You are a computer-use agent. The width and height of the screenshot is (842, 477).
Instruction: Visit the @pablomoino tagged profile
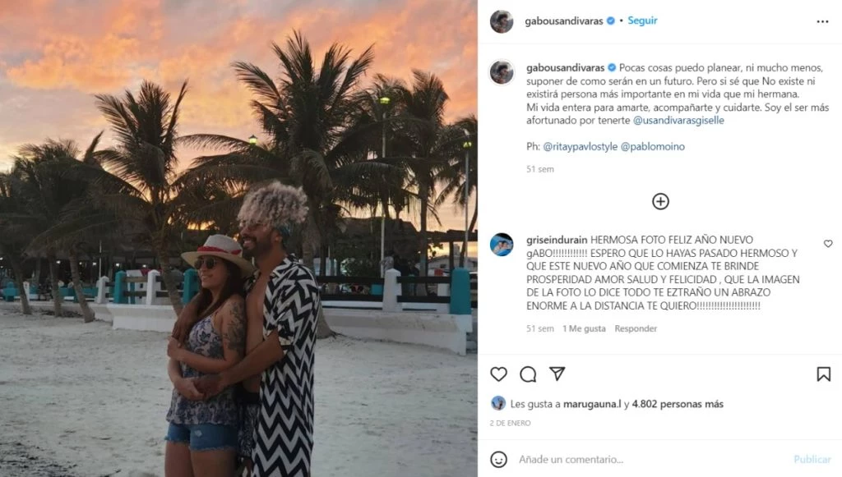point(652,146)
